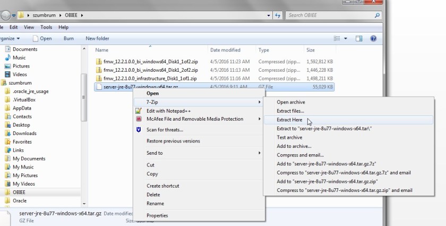
Task: Click the fmw bi_windows64 Disk1_1of2 zip icon
Action: [99, 61]
